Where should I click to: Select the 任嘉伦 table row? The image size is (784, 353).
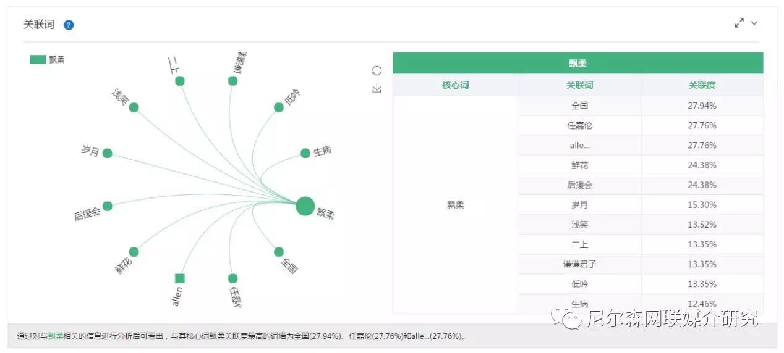tap(641, 125)
